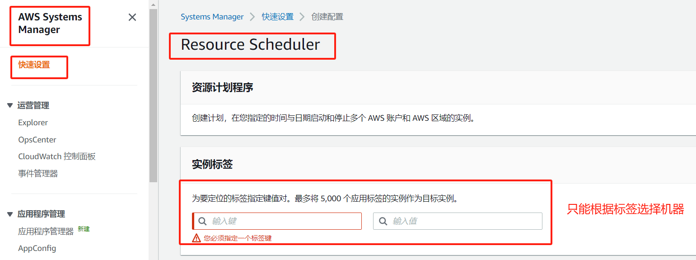This screenshot has width=696, height=260.
Task: Close the AWS Systems Manager sidebar
Action: click(132, 18)
